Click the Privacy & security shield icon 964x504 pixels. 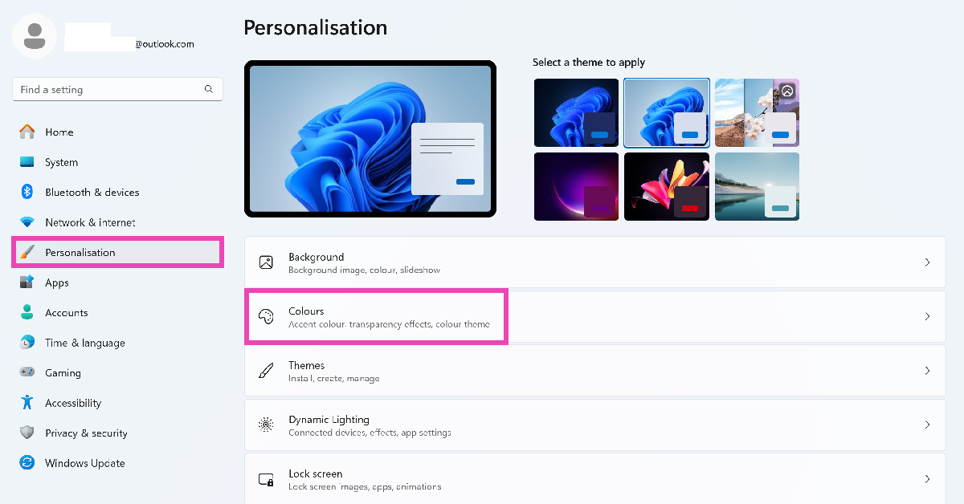point(27,433)
